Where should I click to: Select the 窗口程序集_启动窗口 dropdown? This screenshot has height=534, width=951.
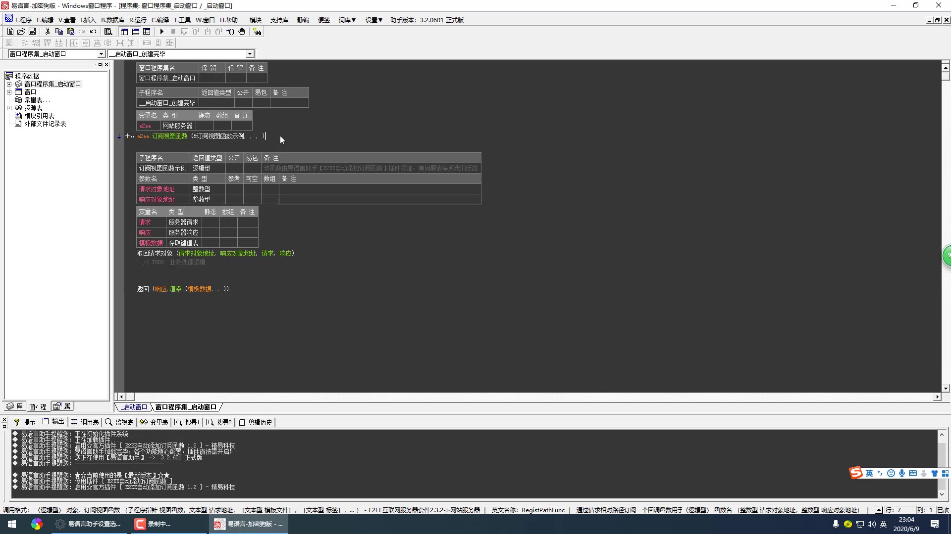coord(55,53)
